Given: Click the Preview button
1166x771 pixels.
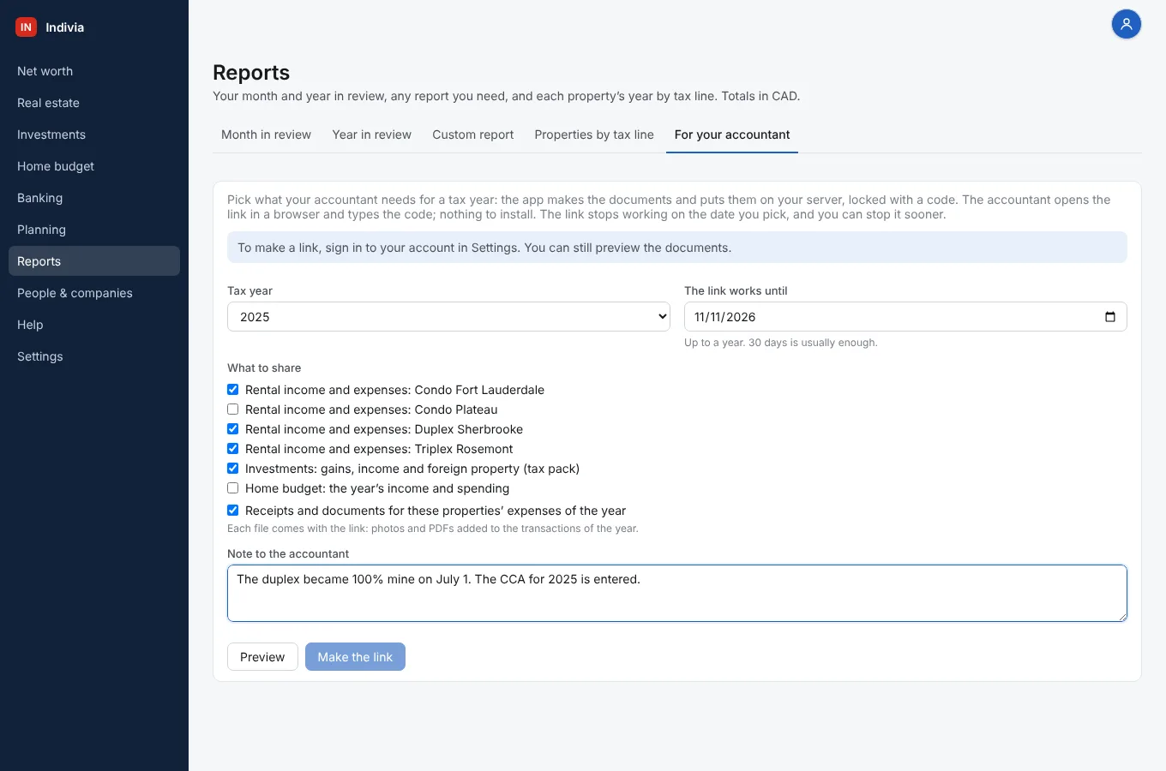Looking at the screenshot, I should coord(262,657).
